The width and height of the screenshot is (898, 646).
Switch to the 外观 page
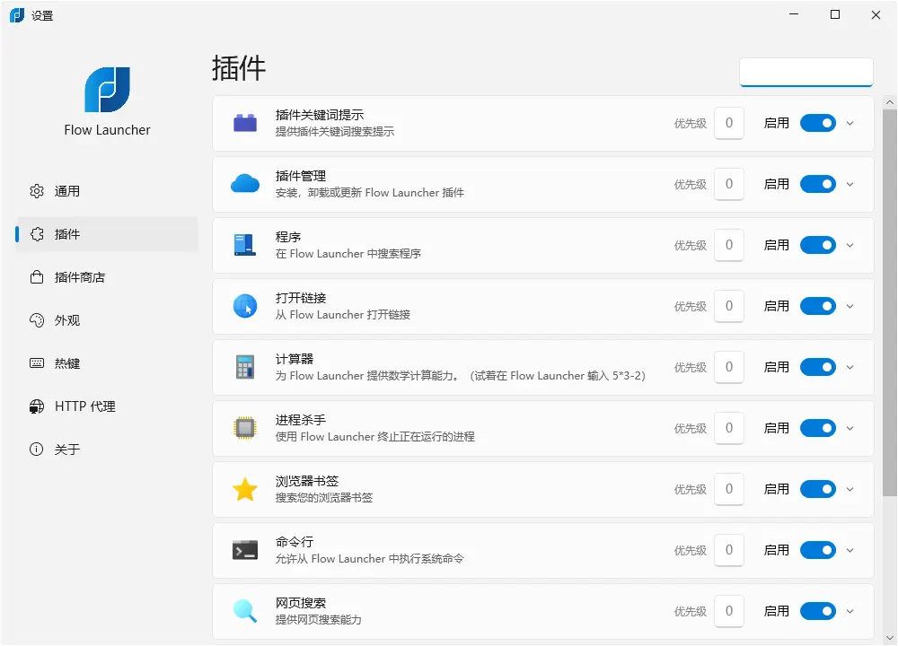107,320
